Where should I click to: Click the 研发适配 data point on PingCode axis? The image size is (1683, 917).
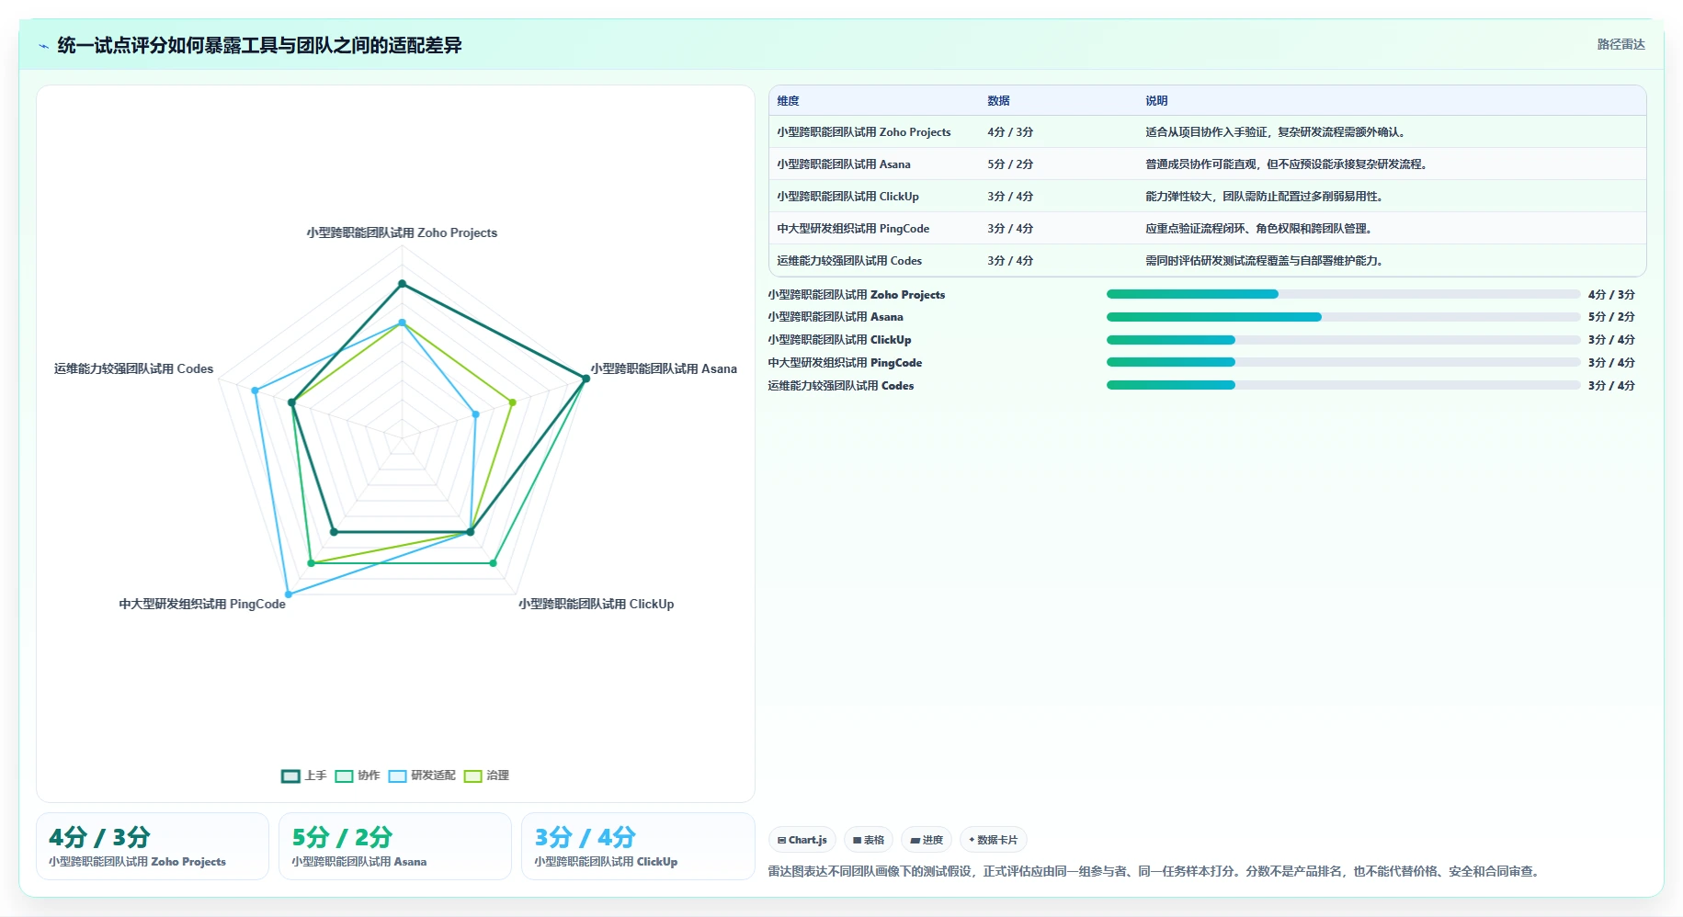289,594
